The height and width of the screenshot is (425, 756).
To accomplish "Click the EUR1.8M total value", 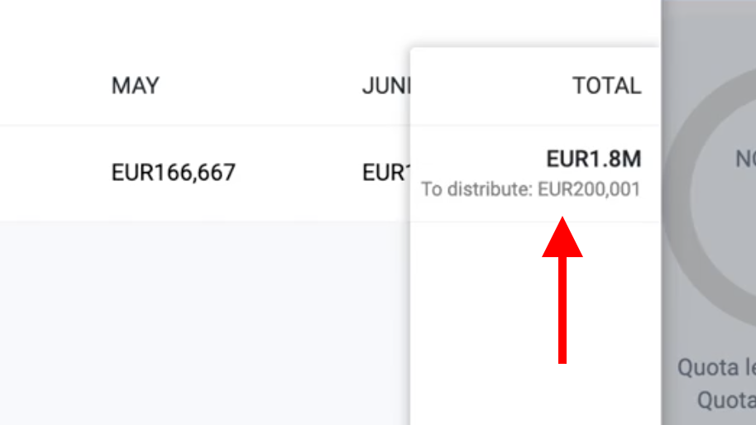I will (x=594, y=159).
